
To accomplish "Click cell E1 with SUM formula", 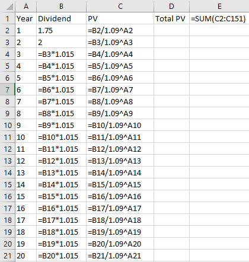I will coord(219,18).
